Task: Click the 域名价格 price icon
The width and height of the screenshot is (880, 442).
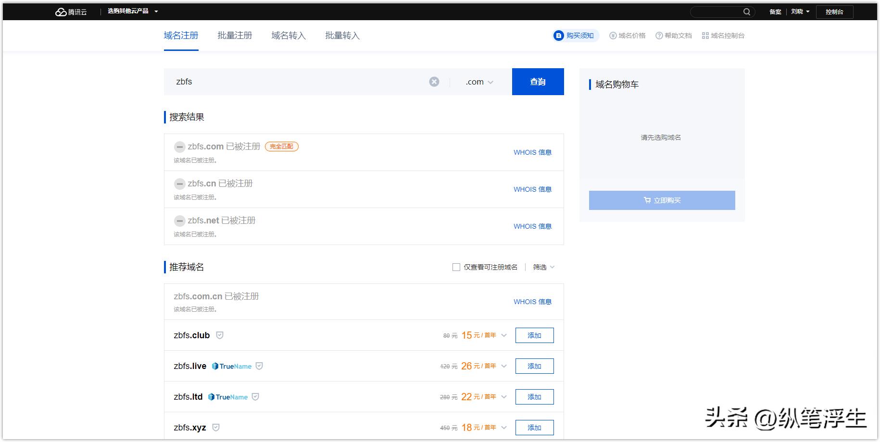Action: 613,35
